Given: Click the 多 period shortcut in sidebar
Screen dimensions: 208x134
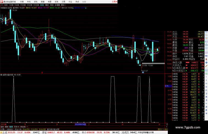Looking at the screenshot, I should pos(206,107).
